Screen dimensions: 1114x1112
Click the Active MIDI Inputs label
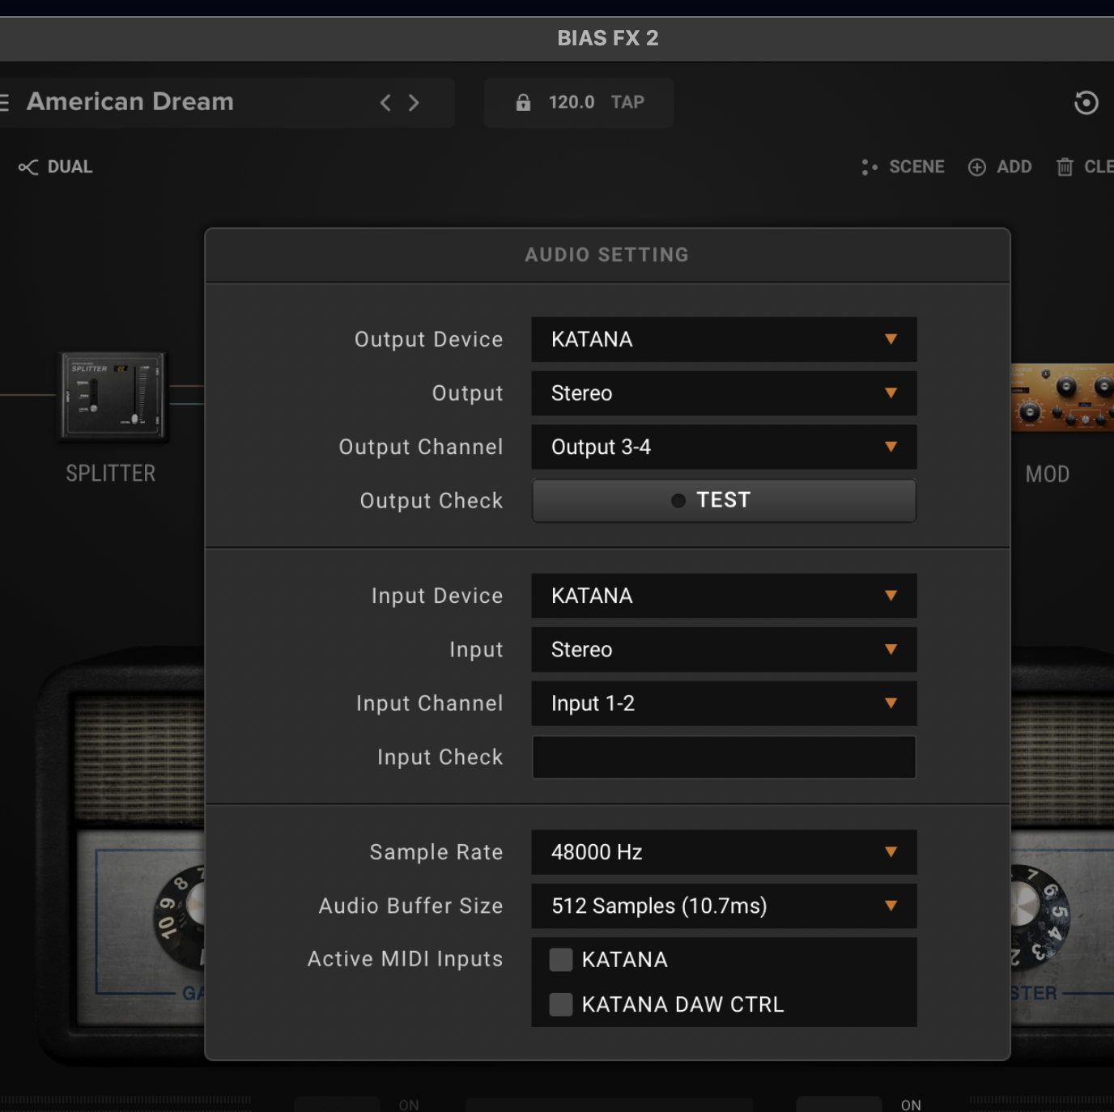coord(405,959)
